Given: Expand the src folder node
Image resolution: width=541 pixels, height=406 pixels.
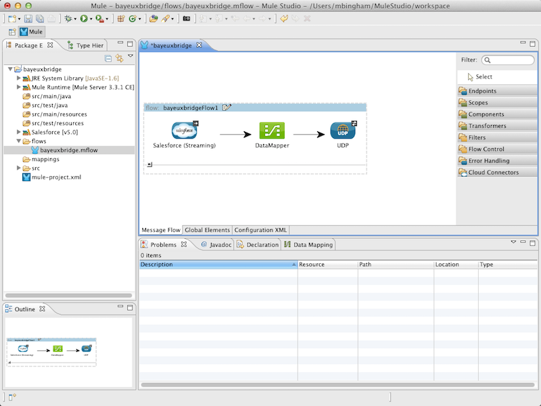Looking at the screenshot, I should click(x=19, y=168).
